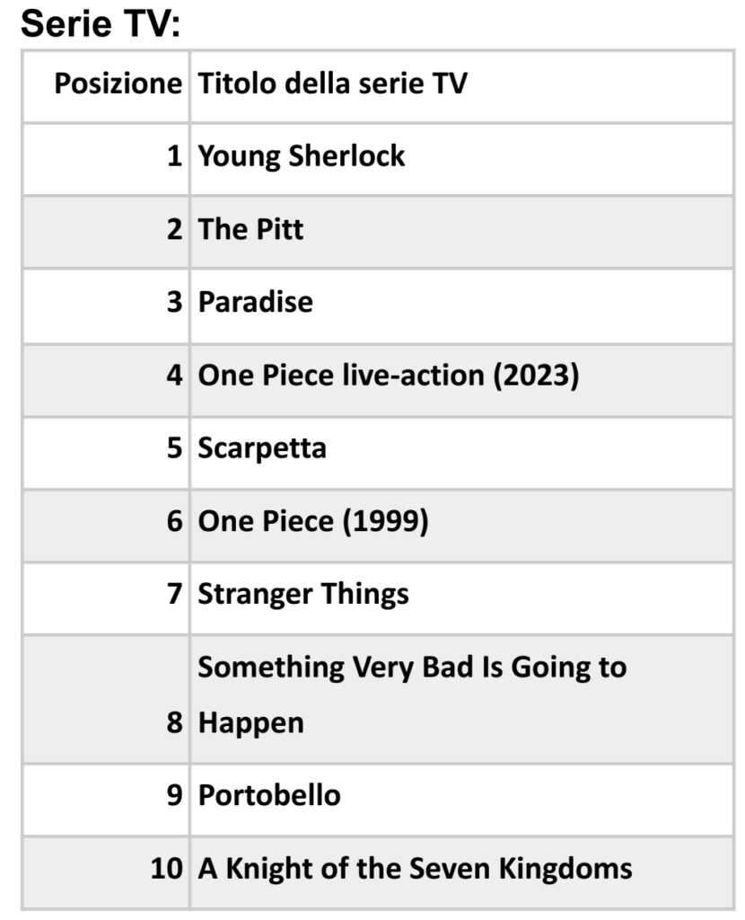Select the position number 9 cell

(x=174, y=796)
